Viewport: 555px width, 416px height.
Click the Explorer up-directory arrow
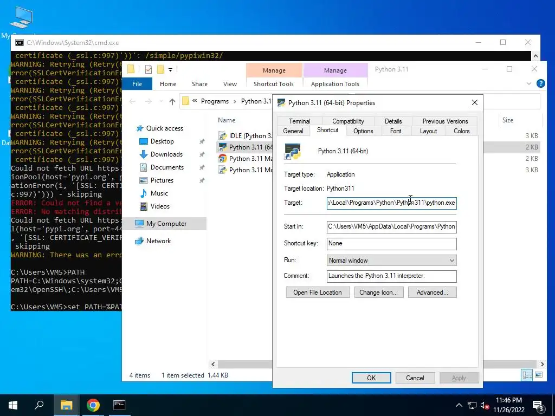tap(172, 101)
